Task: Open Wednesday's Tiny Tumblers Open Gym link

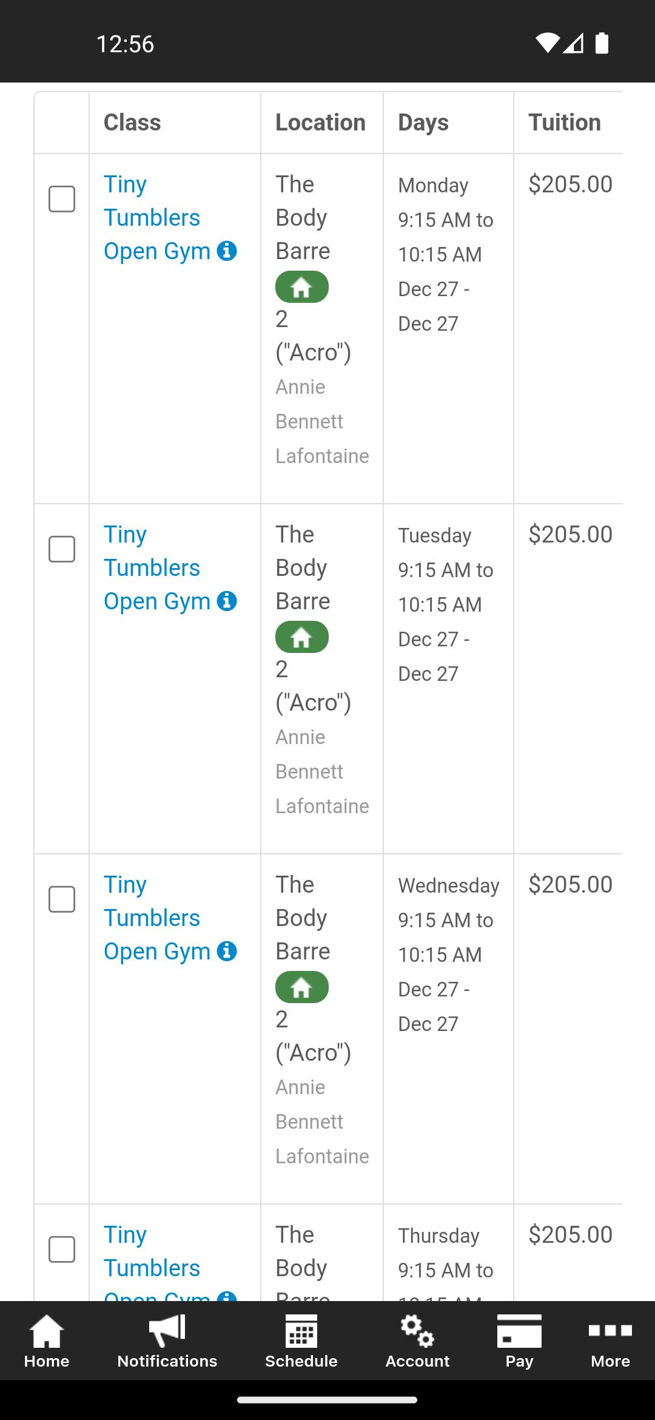Action: pos(152,918)
